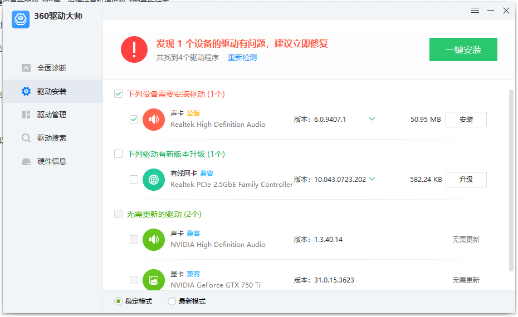The height and width of the screenshot is (317, 518).
Task: Click the green NVIDIA audio speaker icon
Action: 154,240
